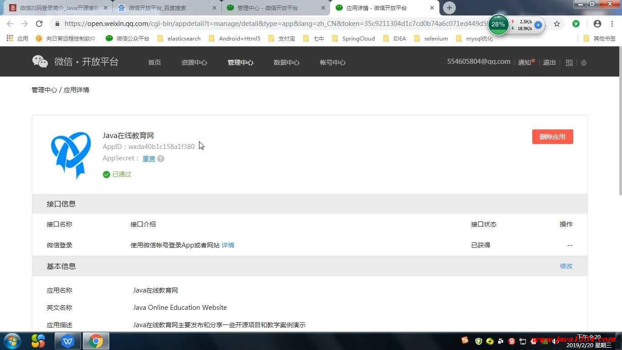
Task: Click the Java在线教育网 app logo image
Action: click(x=70, y=155)
